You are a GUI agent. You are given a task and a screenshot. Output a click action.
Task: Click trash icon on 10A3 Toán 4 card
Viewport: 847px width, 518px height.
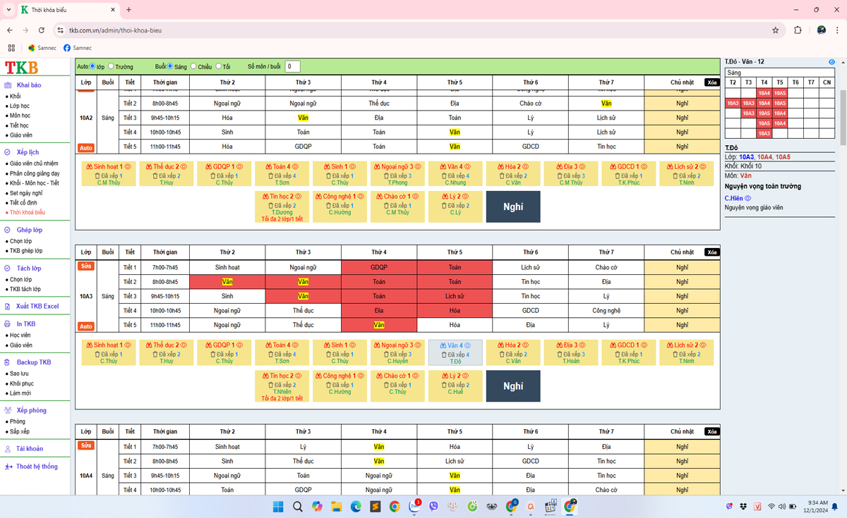(x=270, y=354)
